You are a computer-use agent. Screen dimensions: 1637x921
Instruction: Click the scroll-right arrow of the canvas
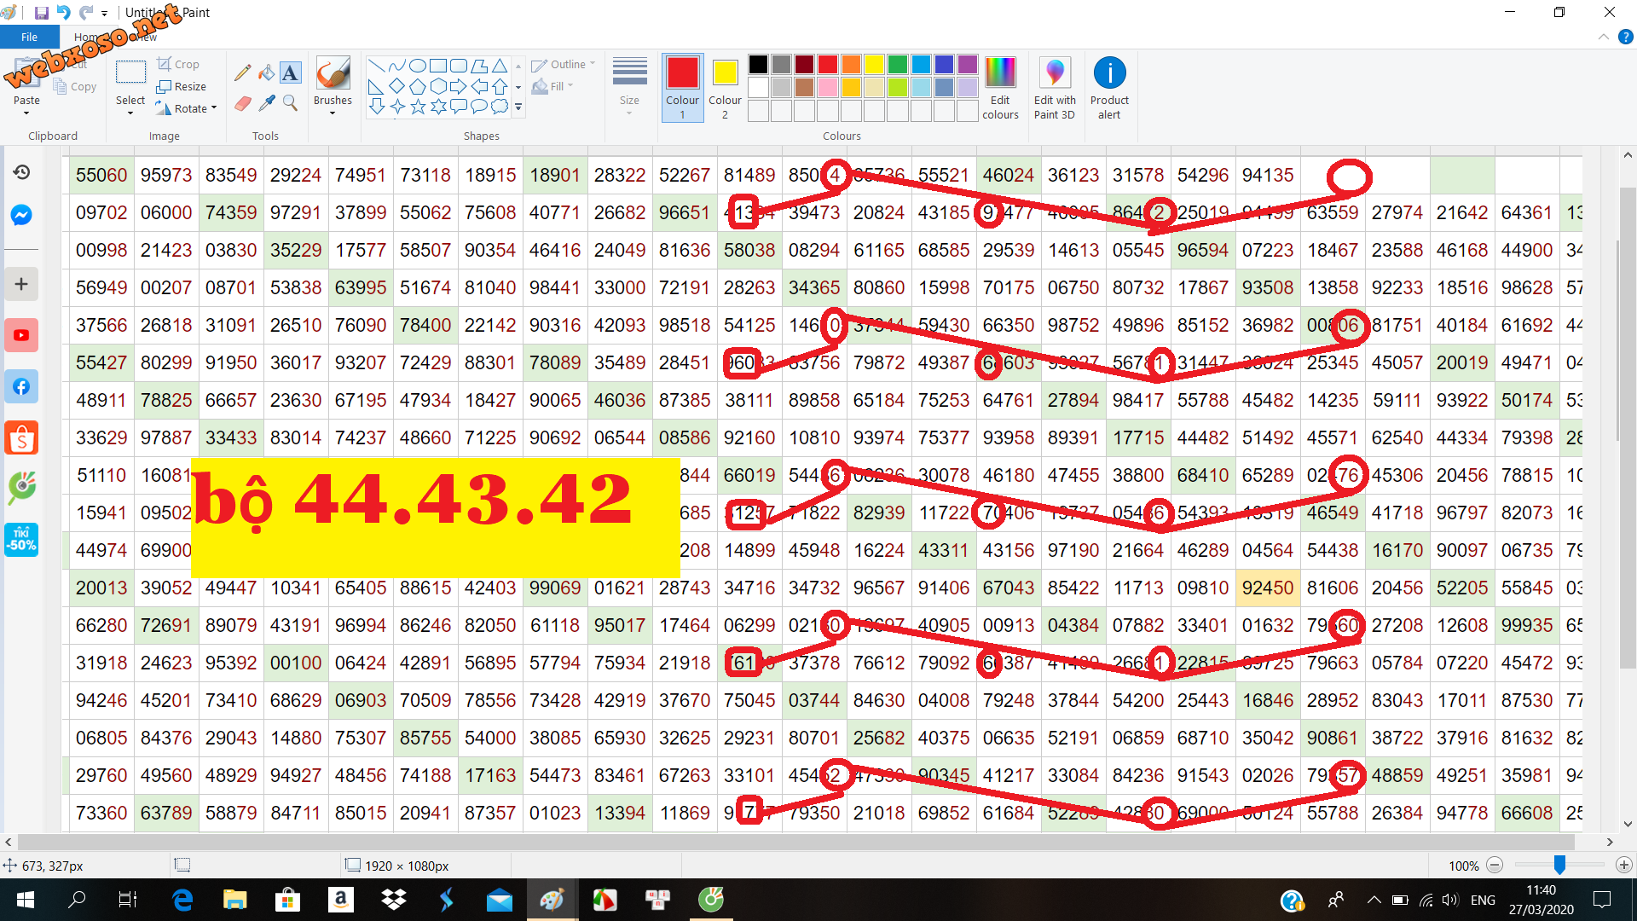click(x=1610, y=842)
